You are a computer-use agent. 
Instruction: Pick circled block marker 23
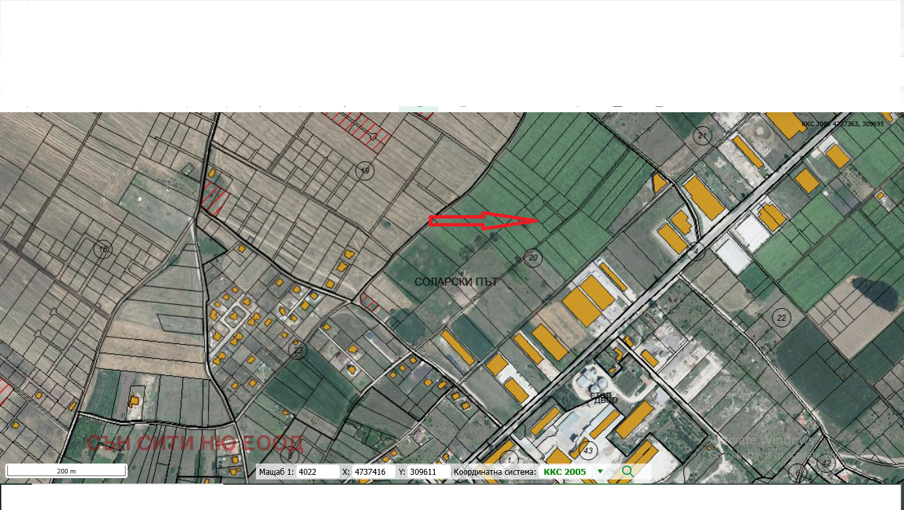(298, 350)
